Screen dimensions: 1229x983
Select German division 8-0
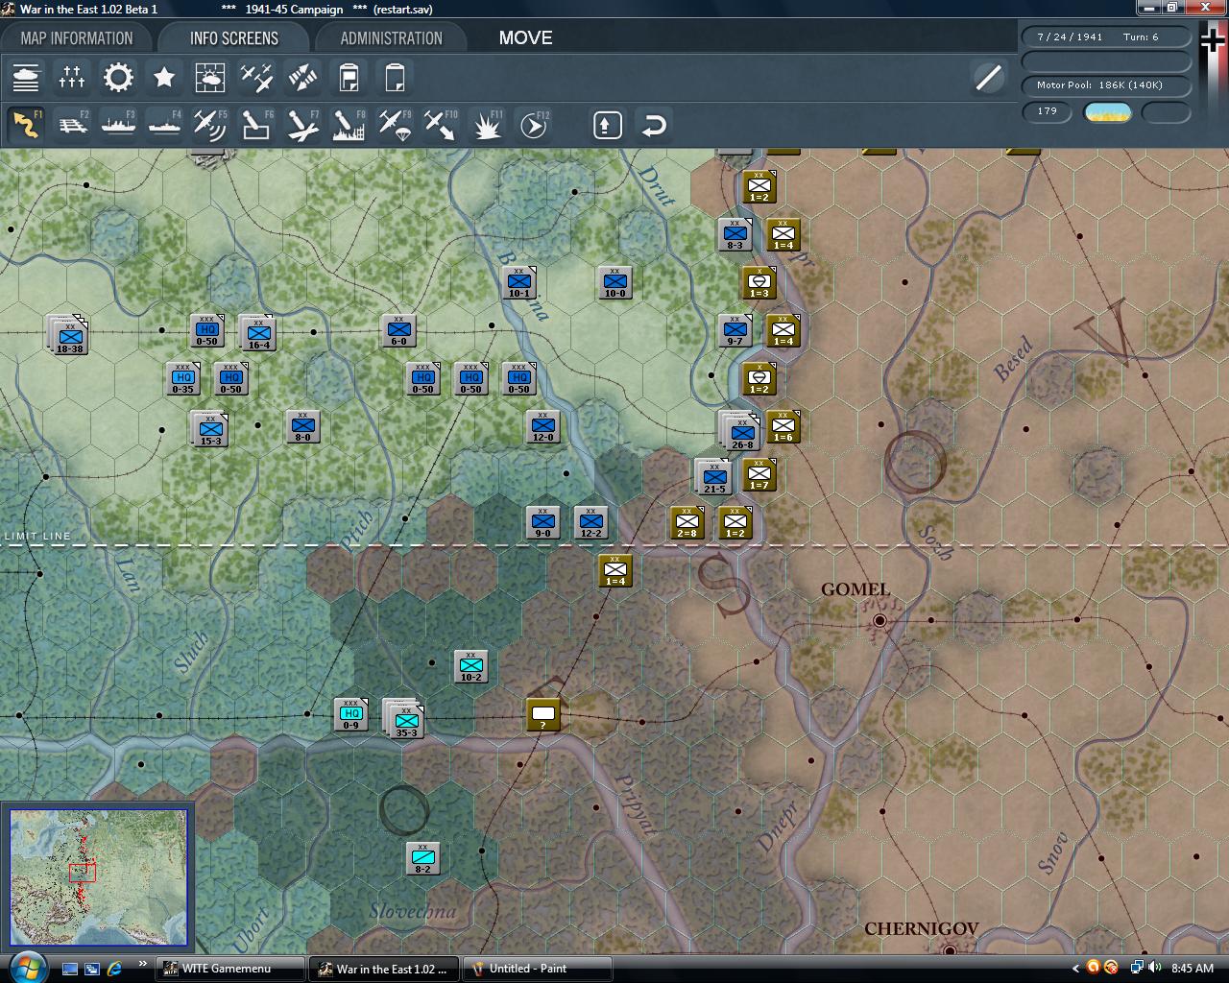302,426
